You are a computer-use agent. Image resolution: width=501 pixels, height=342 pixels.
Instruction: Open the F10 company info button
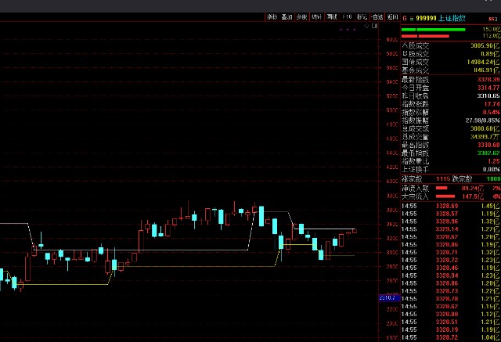[347, 16]
